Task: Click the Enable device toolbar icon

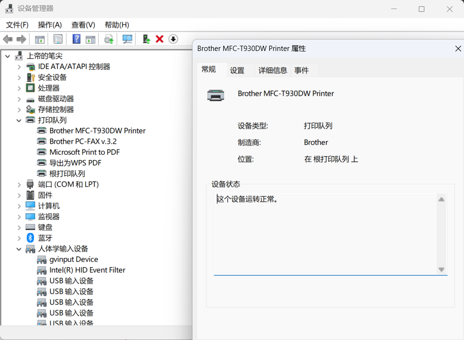Action: coord(146,39)
